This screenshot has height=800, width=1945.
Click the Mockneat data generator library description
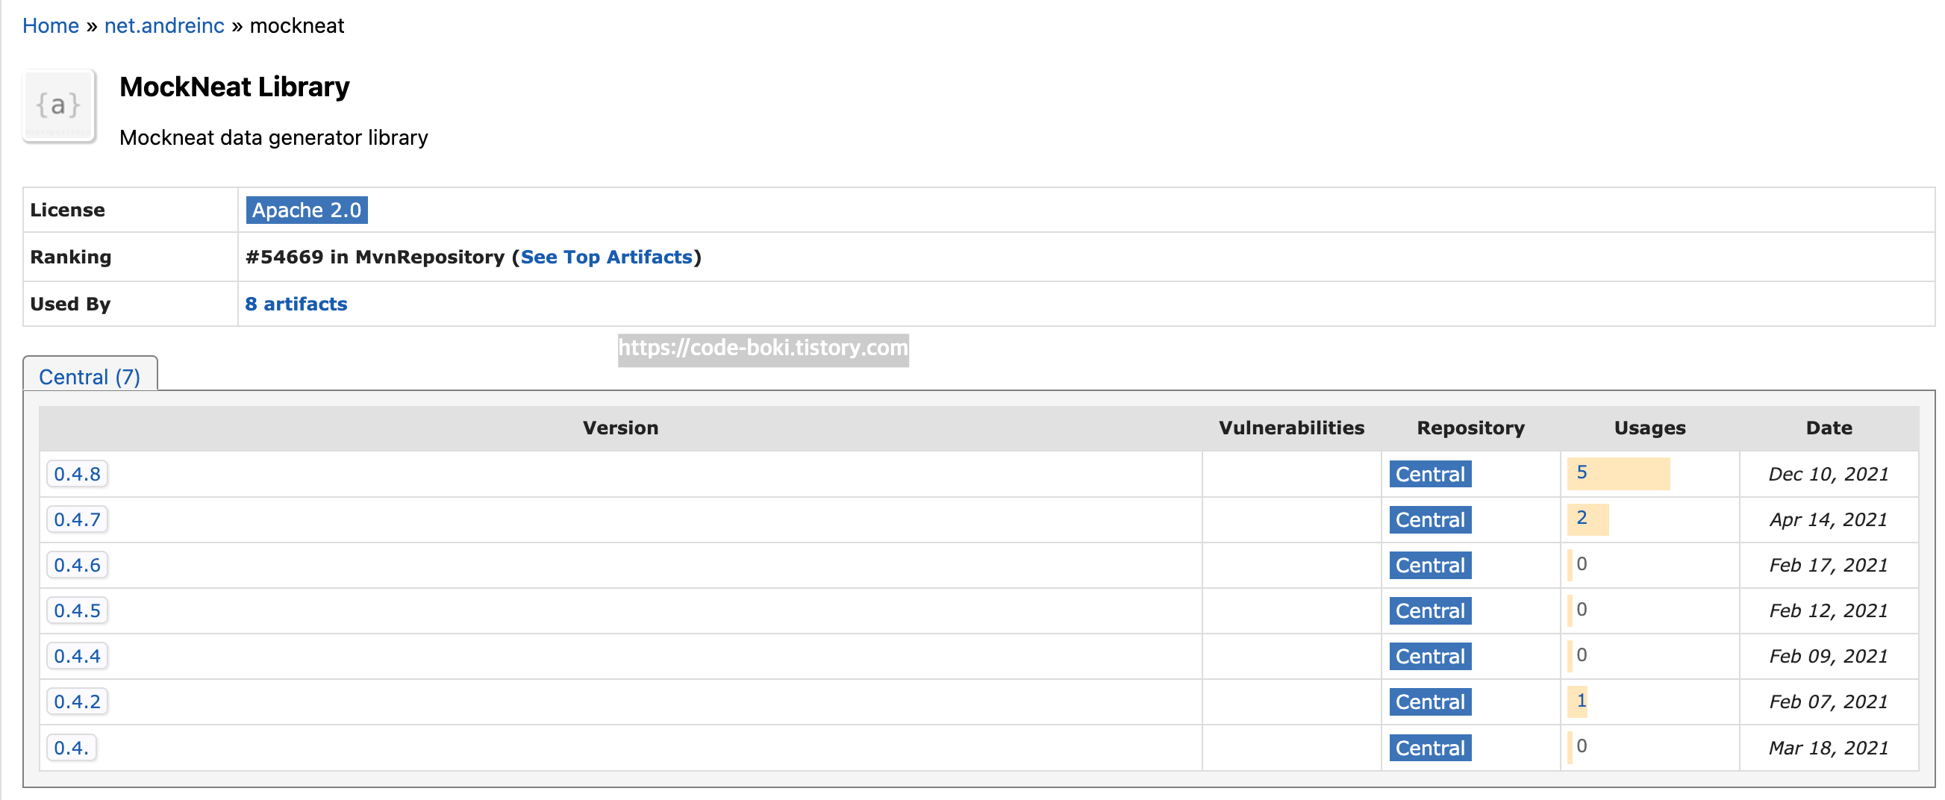tap(273, 137)
